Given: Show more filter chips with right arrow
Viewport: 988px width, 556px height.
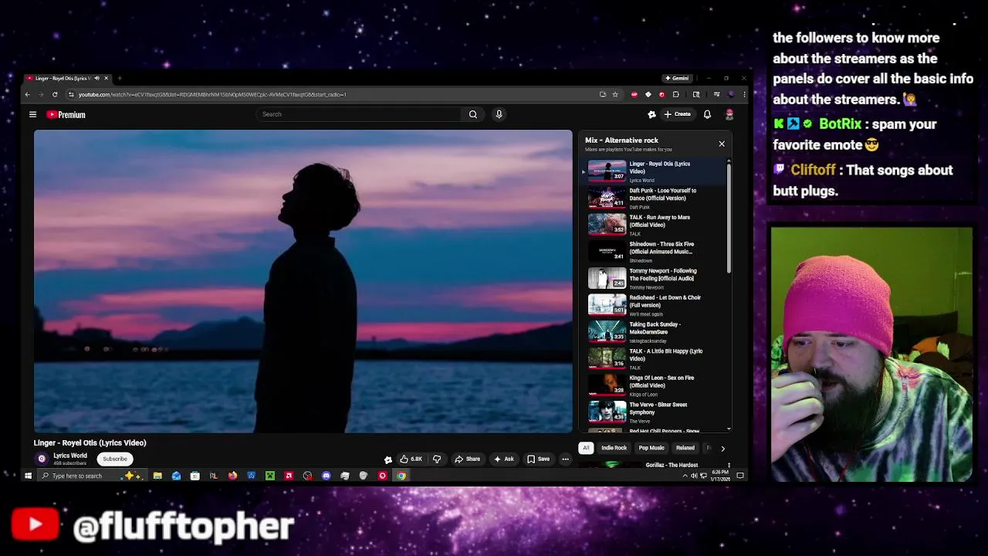Looking at the screenshot, I should coord(722,448).
